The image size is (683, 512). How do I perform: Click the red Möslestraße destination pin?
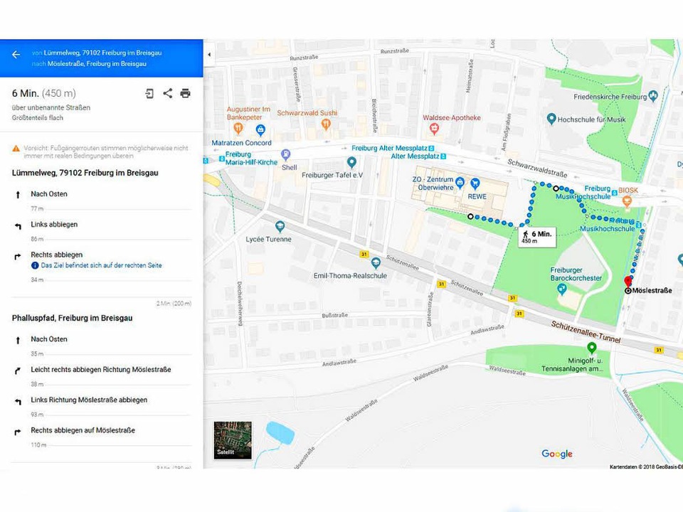point(628,282)
